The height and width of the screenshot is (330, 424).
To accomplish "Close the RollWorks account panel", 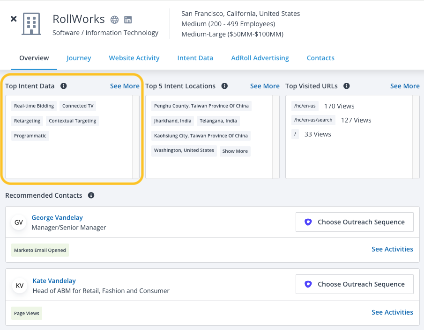I will pos(14,19).
